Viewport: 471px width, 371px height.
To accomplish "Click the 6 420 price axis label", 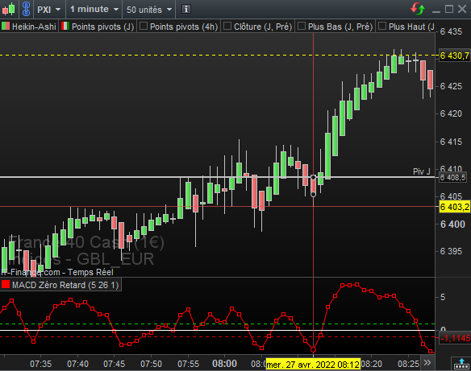I will (x=451, y=114).
